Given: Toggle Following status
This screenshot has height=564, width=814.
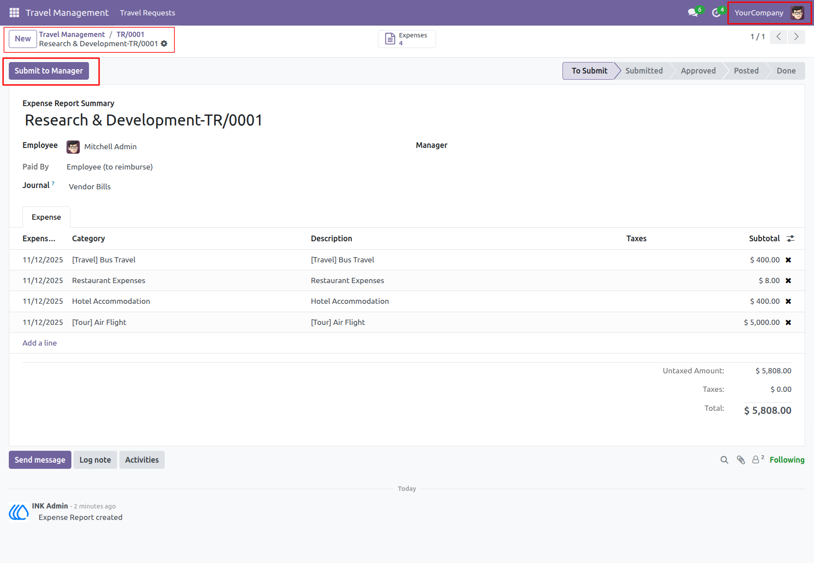Looking at the screenshot, I should coord(787,460).
